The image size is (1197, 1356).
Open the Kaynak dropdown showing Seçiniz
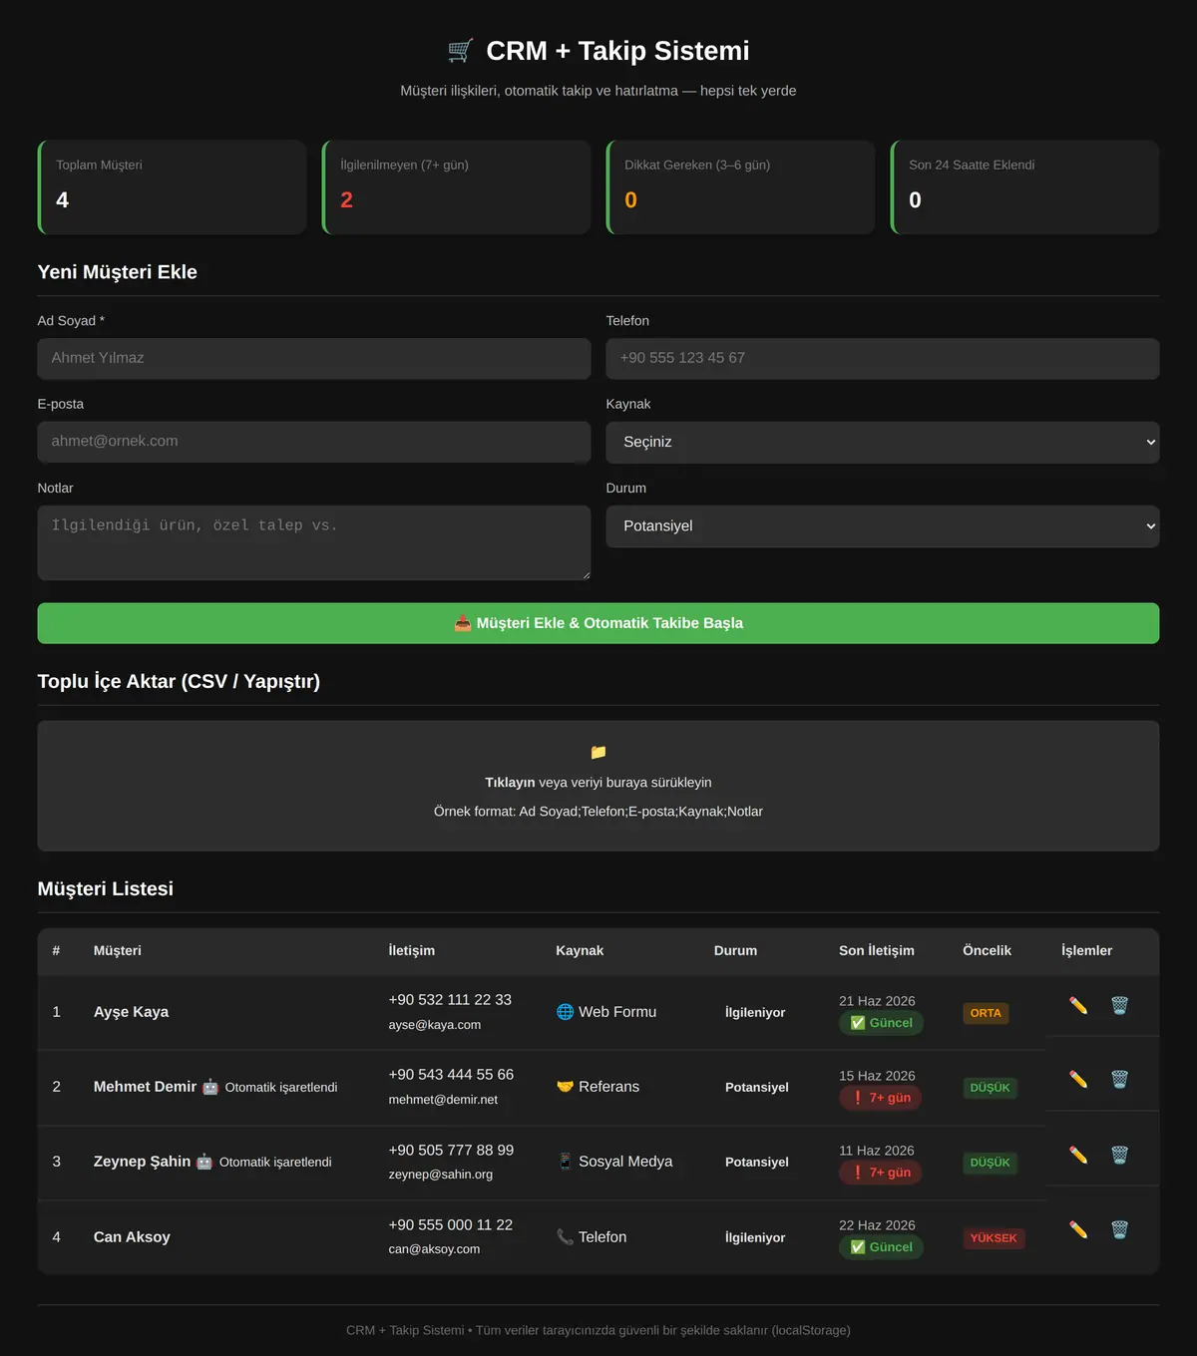883,442
